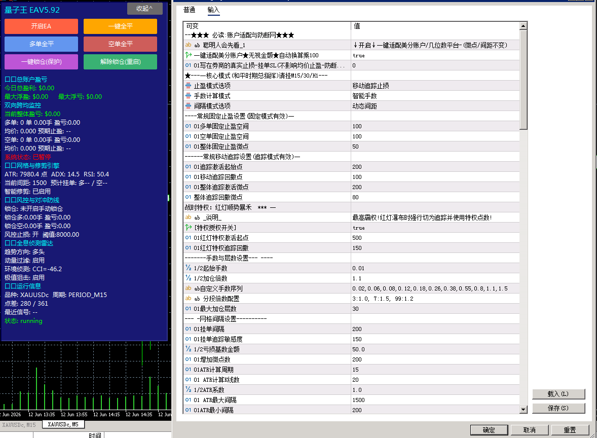Click string icon of _说明_ row
Image resolution: width=597 pixels, height=438 pixels.
coord(188,217)
